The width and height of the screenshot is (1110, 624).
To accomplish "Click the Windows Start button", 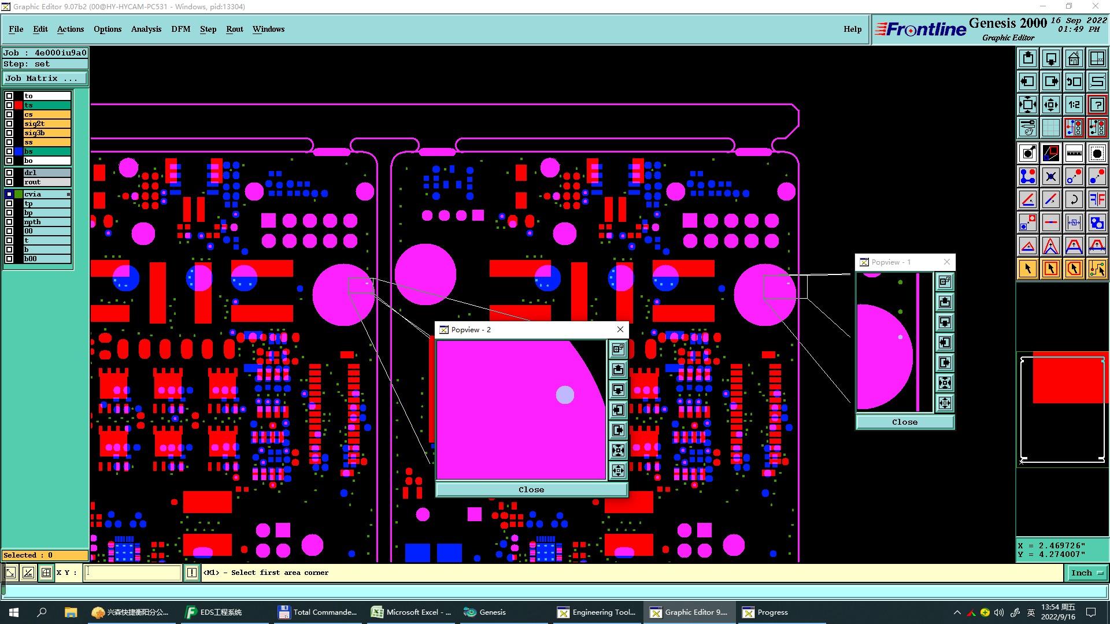I will pyautogui.click(x=14, y=612).
